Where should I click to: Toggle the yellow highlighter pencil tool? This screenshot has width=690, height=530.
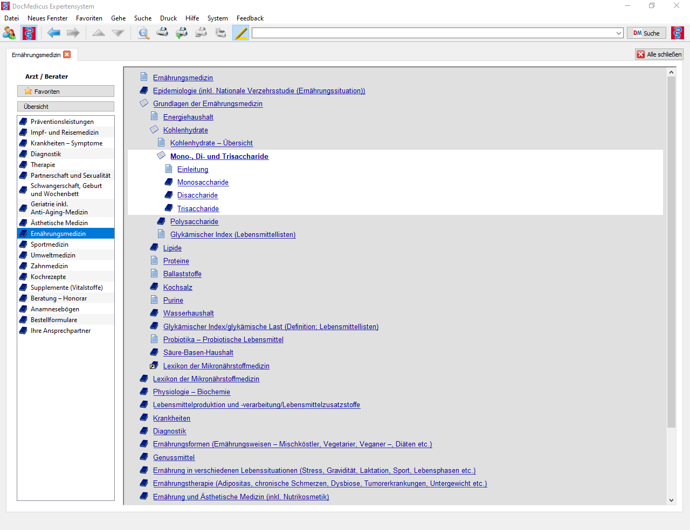tap(240, 33)
